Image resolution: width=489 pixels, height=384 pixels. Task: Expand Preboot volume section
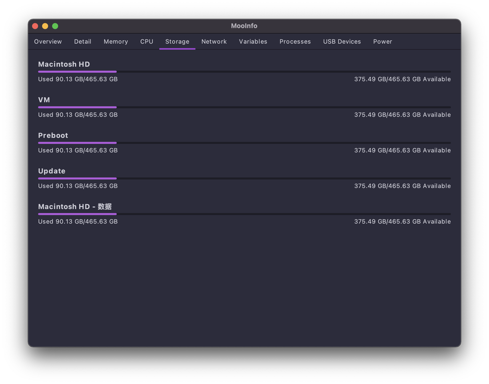(53, 135)
